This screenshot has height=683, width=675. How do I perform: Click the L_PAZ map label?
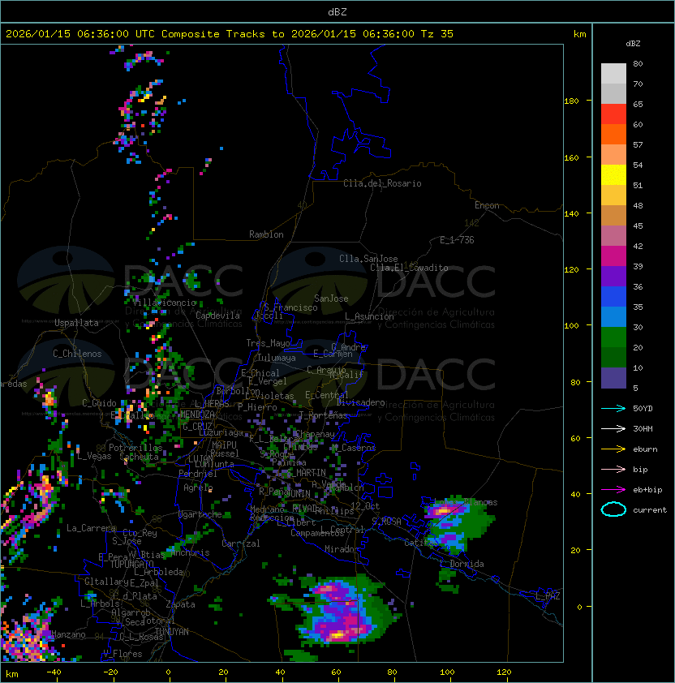(548, 596)
